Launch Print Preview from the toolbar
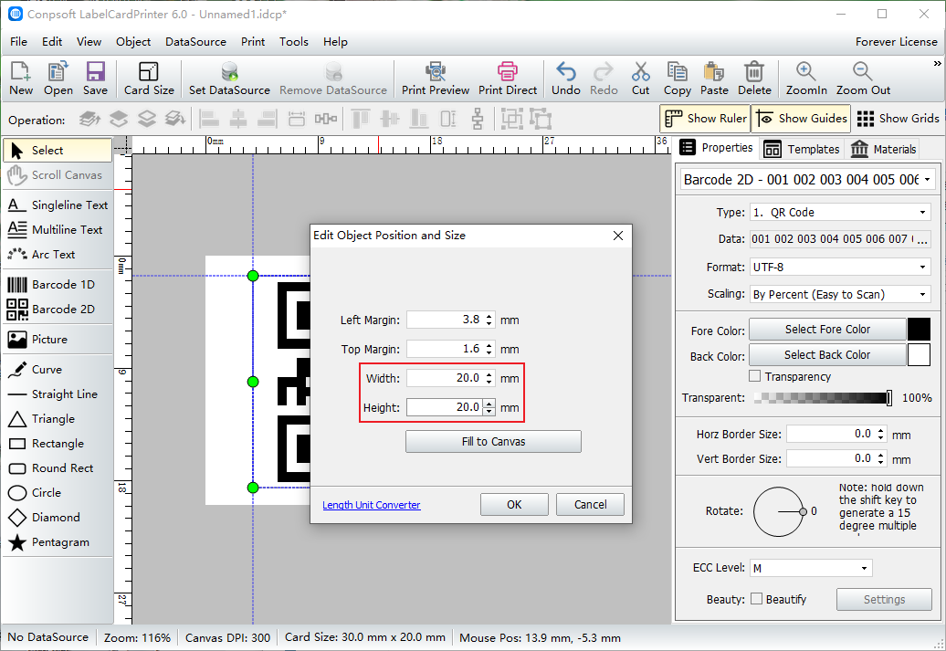Image resolution: width=946 pixels, height=651 pixels. tap(435, 79)
